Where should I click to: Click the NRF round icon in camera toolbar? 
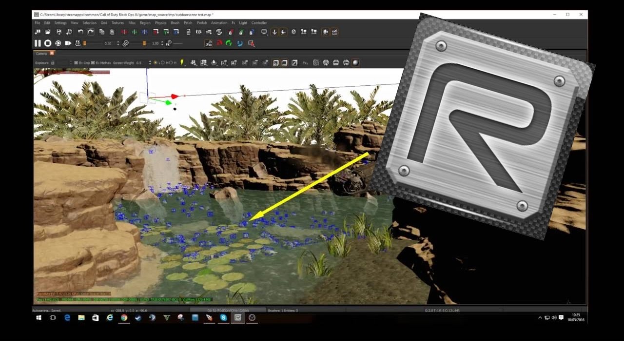[x=336, y=63]
